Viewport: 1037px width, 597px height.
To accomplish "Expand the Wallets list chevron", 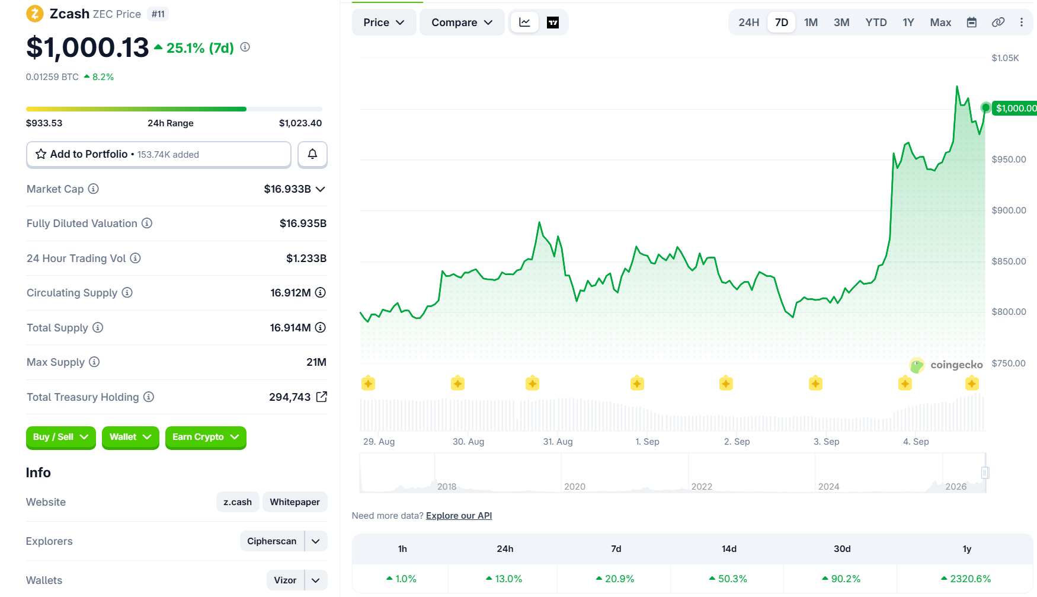I will (x=316, y=580).
